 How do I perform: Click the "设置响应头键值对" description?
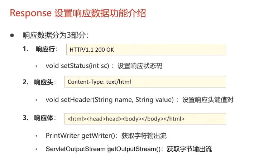pos(207,100)
